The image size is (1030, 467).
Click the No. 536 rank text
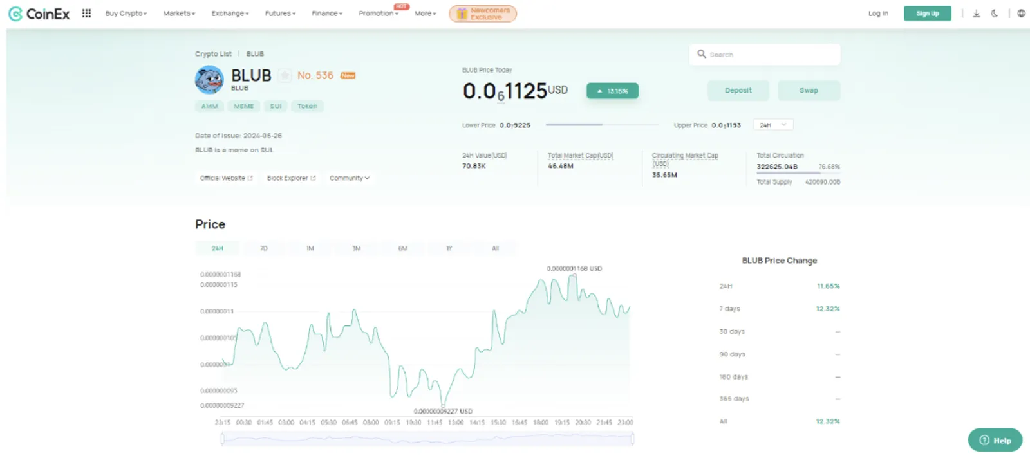[x=315, y=76]
